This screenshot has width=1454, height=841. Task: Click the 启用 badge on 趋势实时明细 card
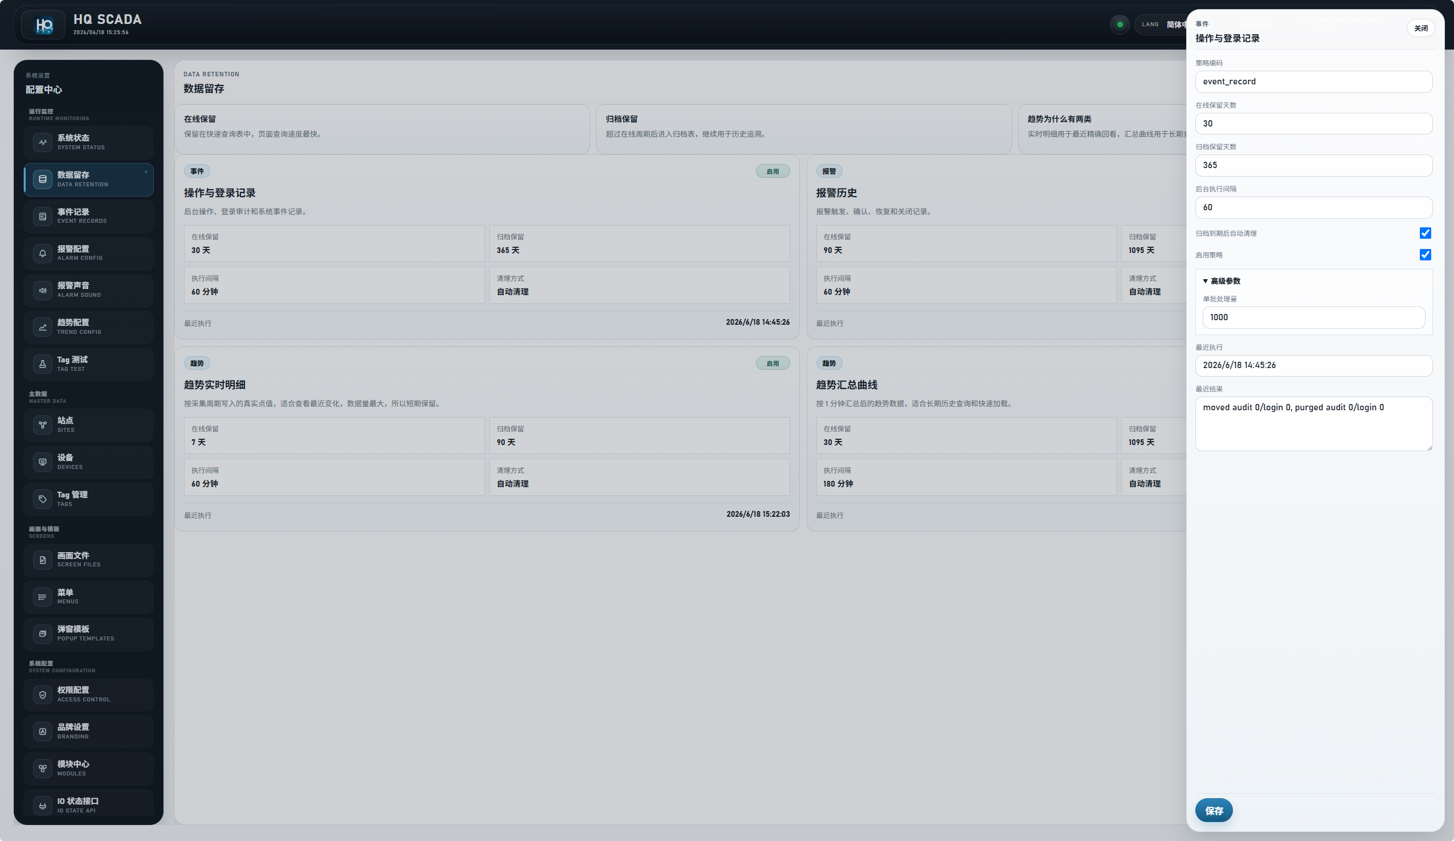tap(773, 364)
